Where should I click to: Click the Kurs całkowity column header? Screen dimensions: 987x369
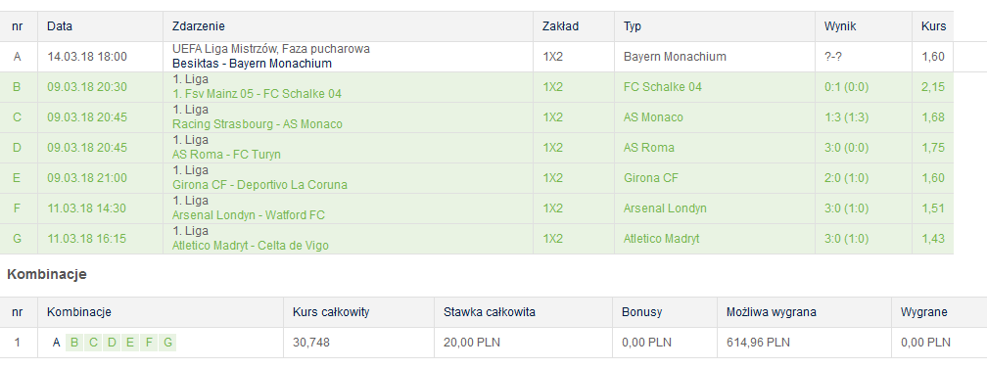331,312
